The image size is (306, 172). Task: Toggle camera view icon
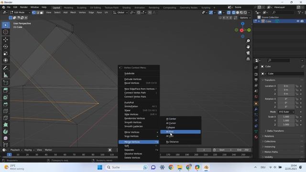[x=248, y=53]
